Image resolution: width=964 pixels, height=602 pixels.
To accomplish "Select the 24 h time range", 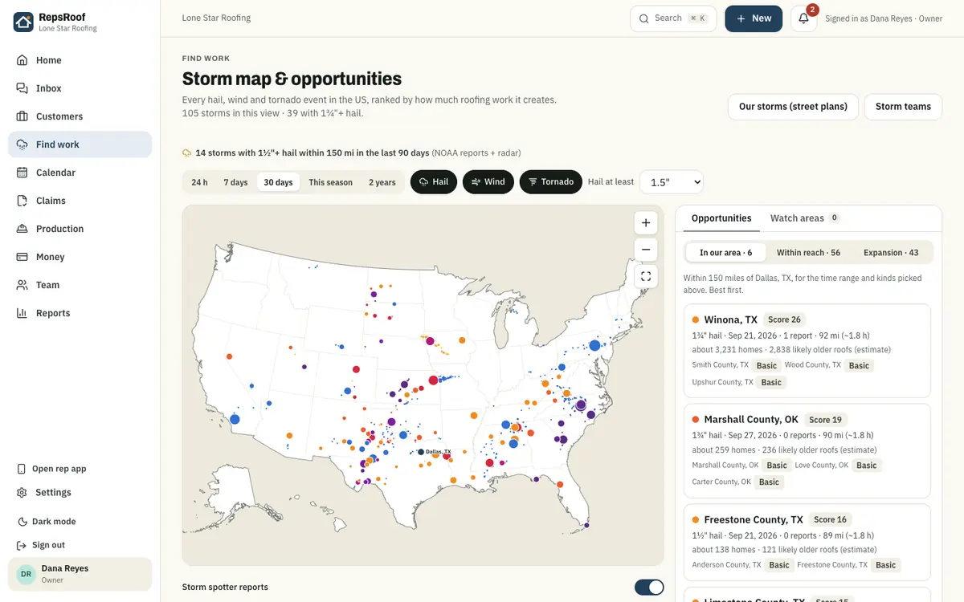I will pos(199,182).
